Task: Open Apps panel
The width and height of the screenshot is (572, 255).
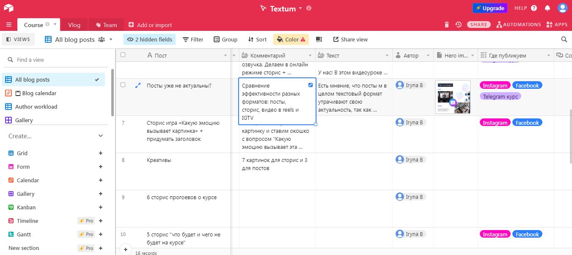Action: pyautogui.click(x=557, y=25)
